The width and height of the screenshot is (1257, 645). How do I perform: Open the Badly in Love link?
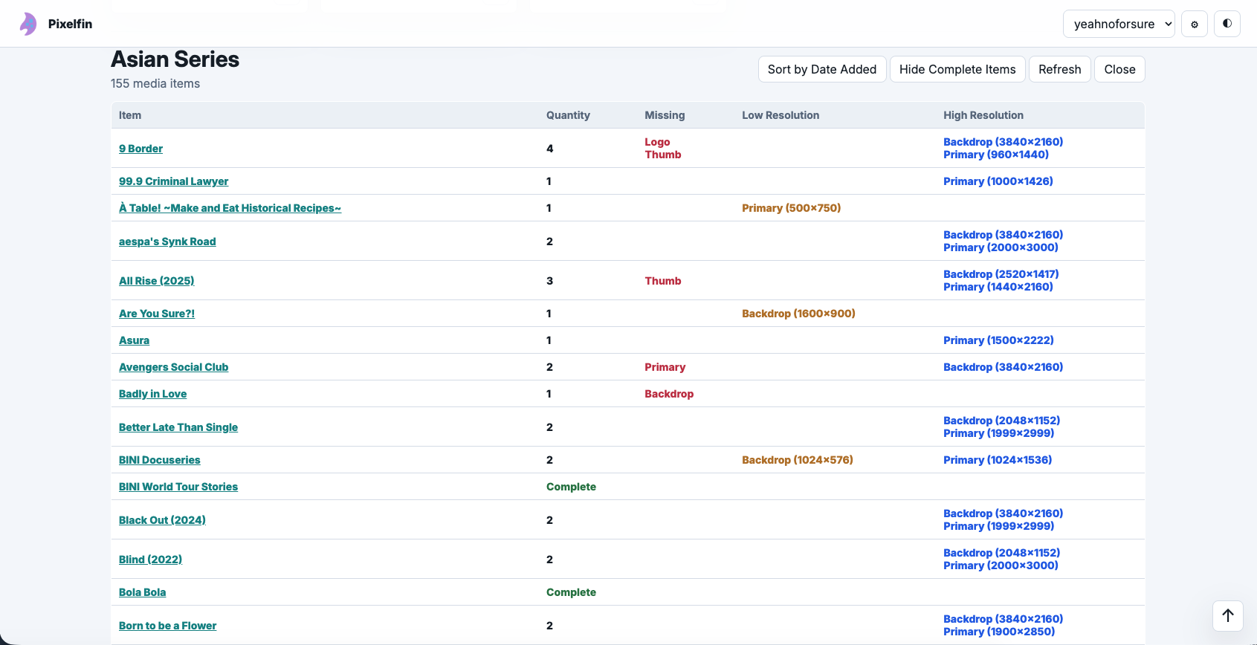(x=152, y=394)
